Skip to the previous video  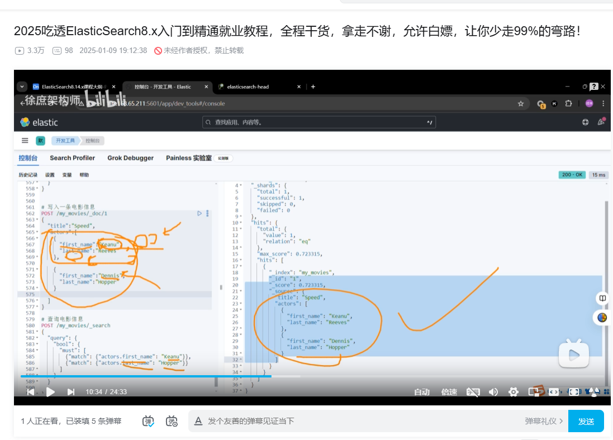click(31, 392)
